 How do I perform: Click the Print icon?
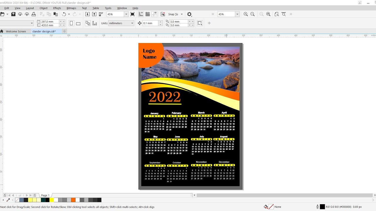33,14
